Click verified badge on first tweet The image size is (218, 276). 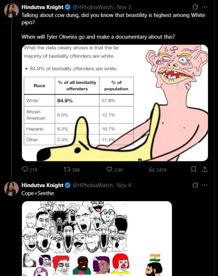pyautogui.click(x=68, y=7)
